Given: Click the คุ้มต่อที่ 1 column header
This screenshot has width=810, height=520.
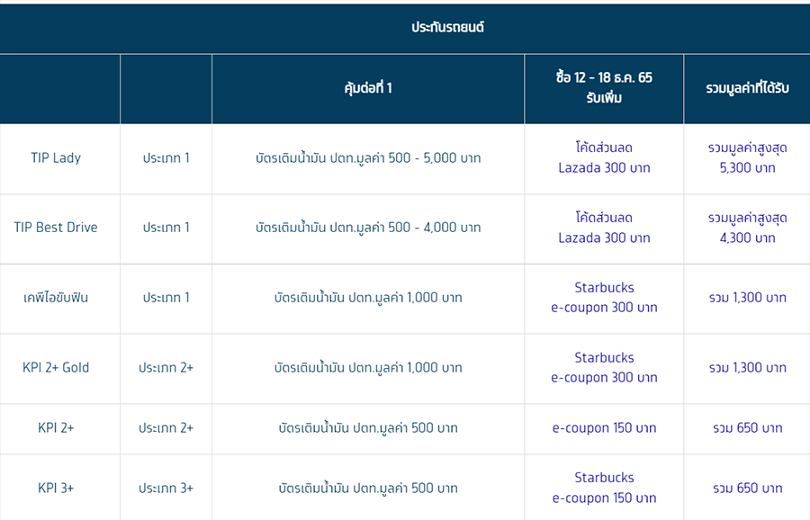Looking at the screenshot, I should [367, 88].
